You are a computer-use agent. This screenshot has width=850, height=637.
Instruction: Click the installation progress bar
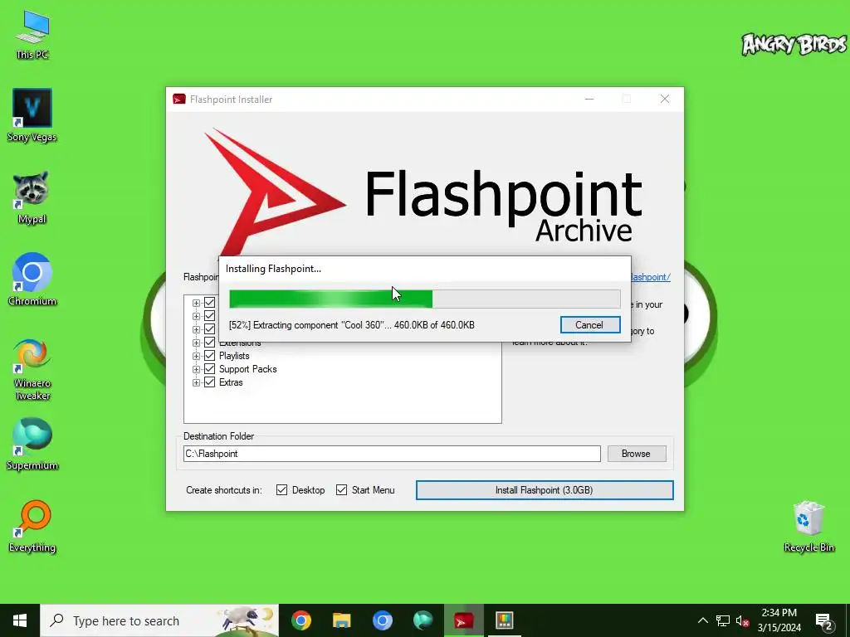point(424,299)
